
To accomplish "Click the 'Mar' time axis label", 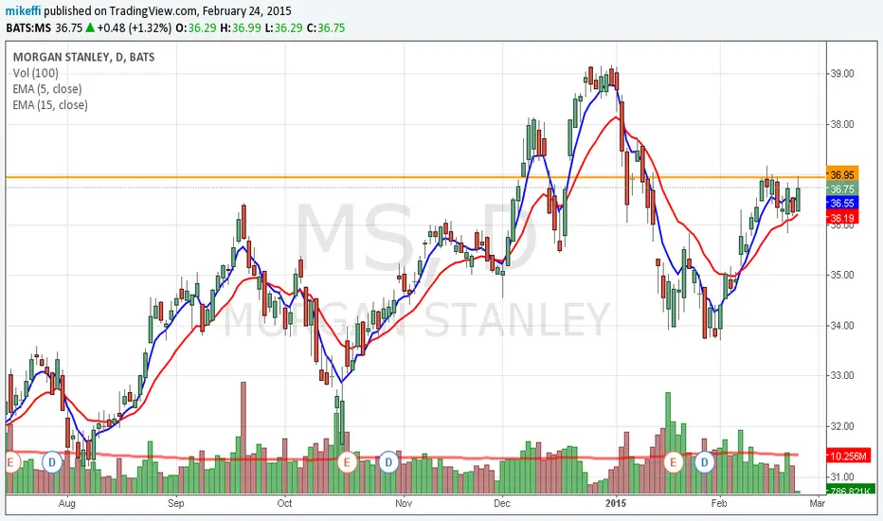I will pos(817,503).
